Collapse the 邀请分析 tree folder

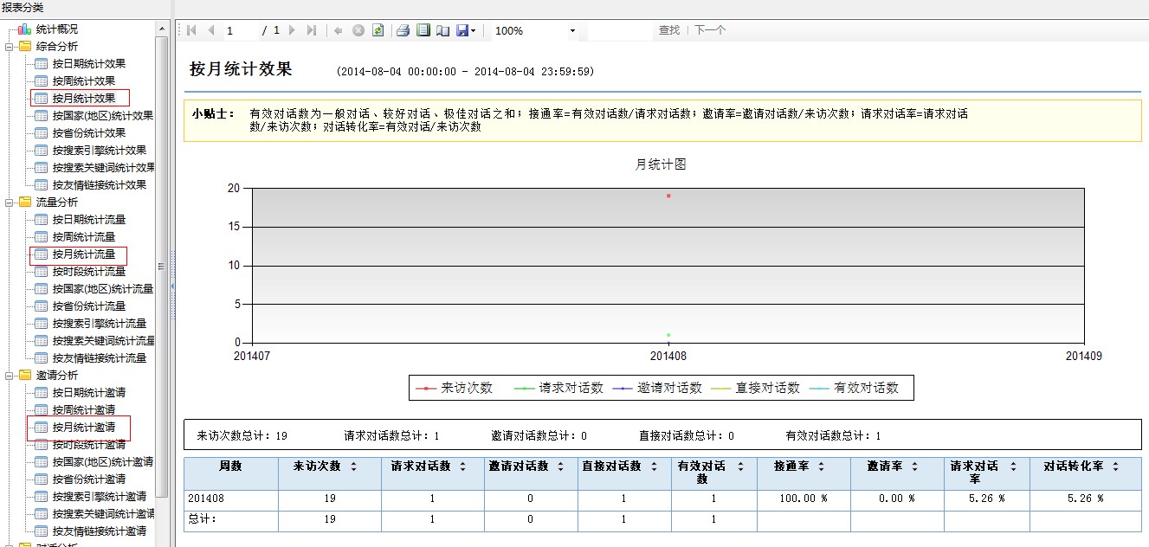click(x=9, y=376)
